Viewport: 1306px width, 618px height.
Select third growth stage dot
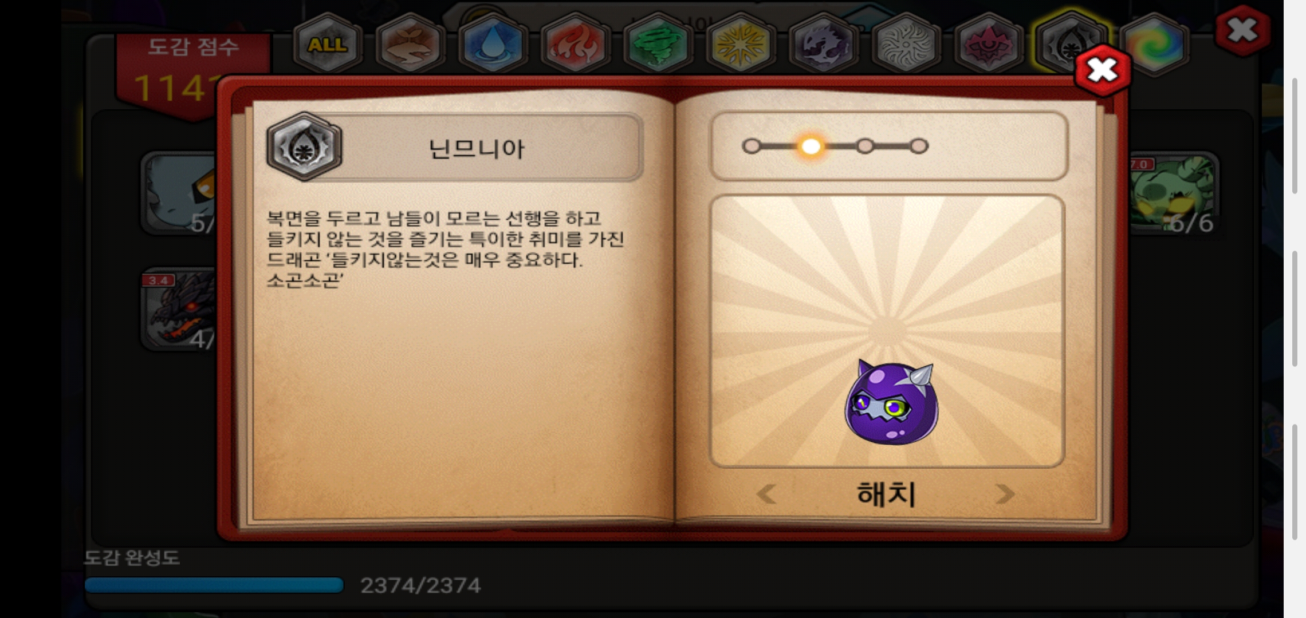(865, 146)
